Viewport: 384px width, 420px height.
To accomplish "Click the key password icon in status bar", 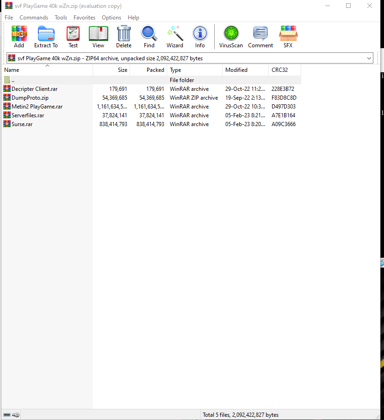I will [x=16, y=414].
